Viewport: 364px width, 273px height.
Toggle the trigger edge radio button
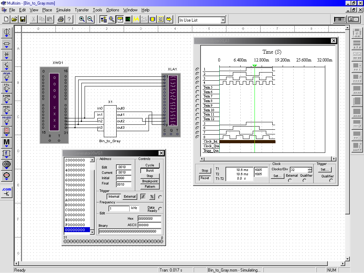(x=160, y=197)
